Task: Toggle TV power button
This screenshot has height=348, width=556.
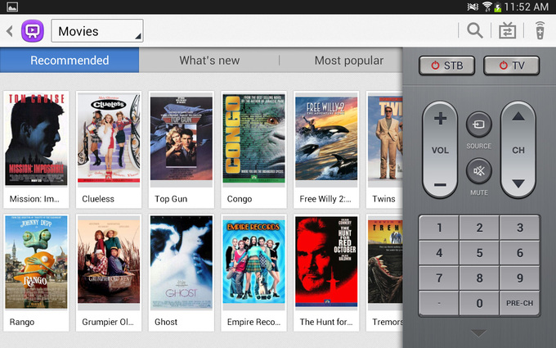Action: 511,66
